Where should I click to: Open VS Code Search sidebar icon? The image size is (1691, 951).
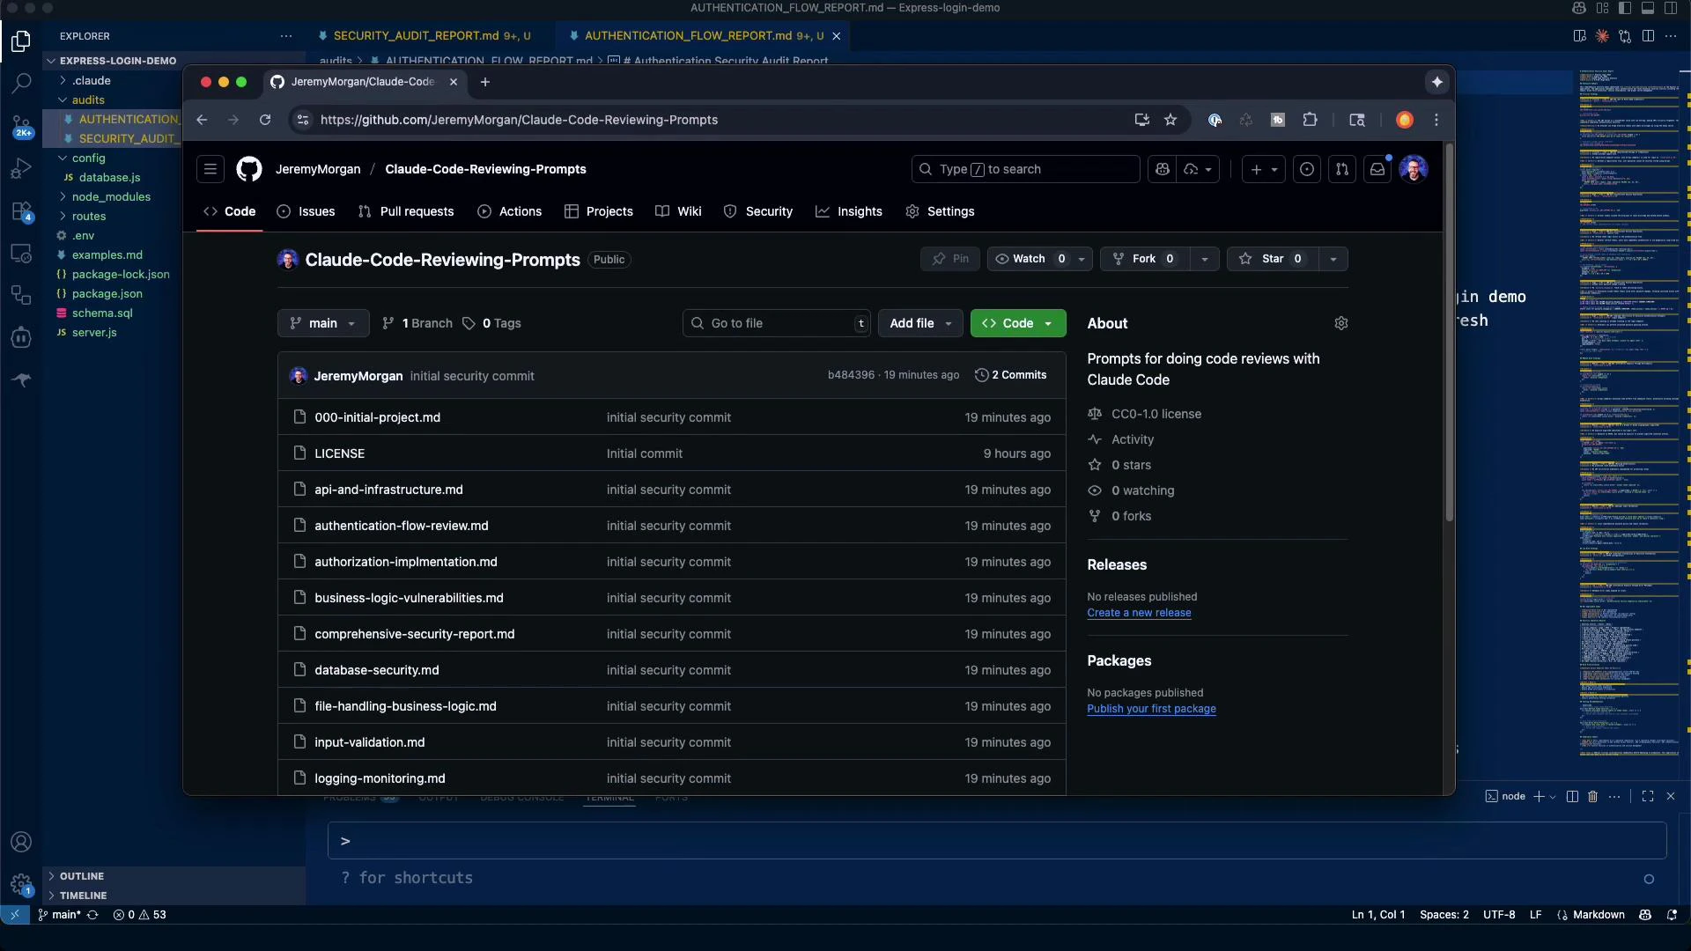pyautogui.click(x=21, y=84)
